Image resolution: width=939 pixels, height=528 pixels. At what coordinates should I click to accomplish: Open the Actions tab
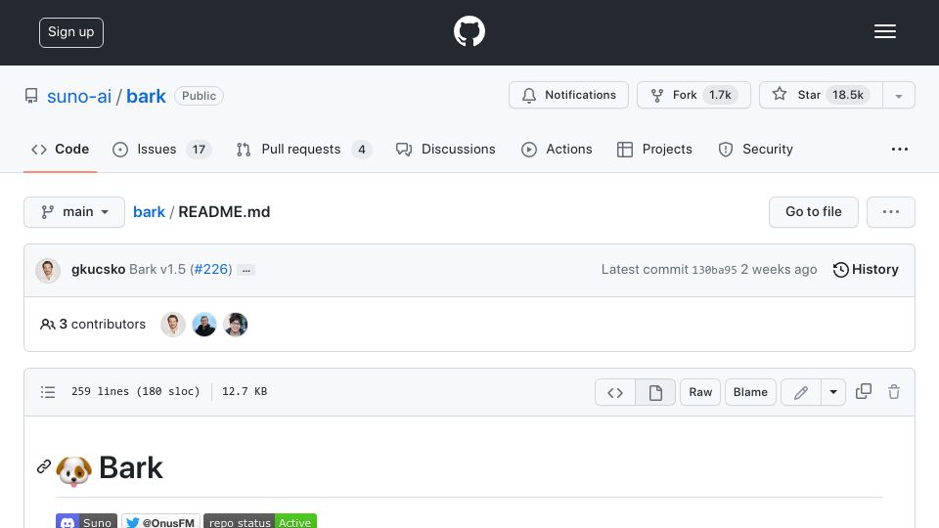(x=557, y=149)
